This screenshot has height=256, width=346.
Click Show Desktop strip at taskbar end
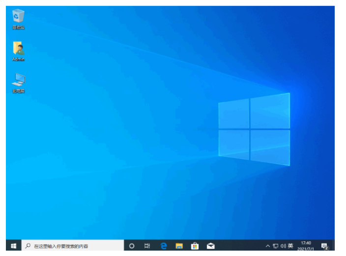pos(334,246)
